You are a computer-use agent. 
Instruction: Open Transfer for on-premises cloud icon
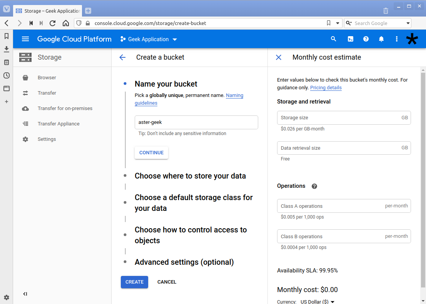(x=25, y=108)
